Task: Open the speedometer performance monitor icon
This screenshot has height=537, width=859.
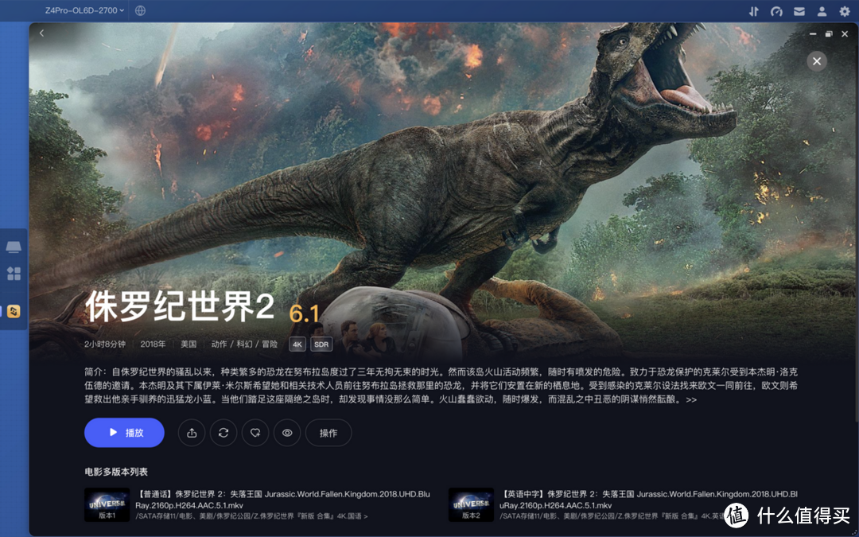Action: [x=776, y=11]
